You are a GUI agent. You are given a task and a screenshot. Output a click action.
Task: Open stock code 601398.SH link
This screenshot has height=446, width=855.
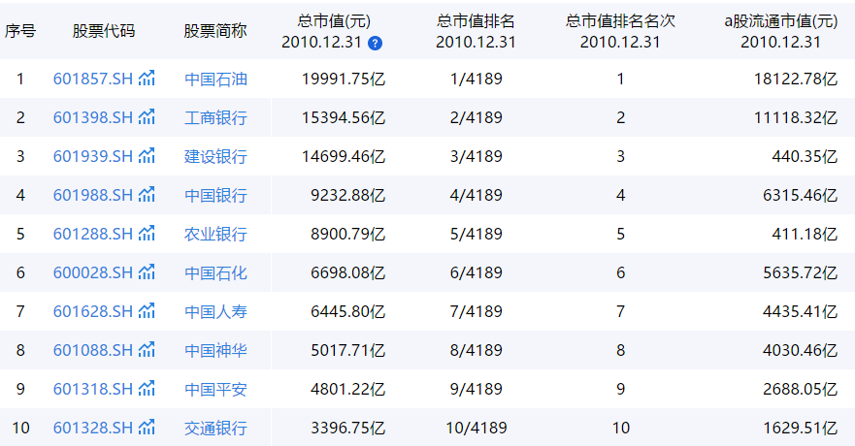(x=93, y=117)
